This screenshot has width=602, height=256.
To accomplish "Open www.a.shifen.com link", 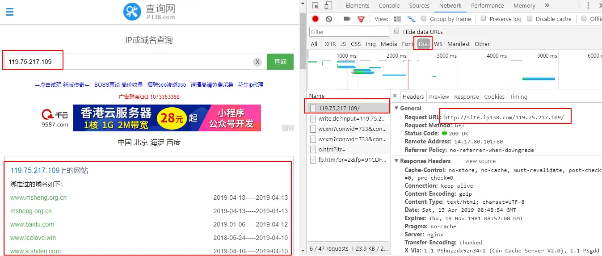I will click(36, 251).
